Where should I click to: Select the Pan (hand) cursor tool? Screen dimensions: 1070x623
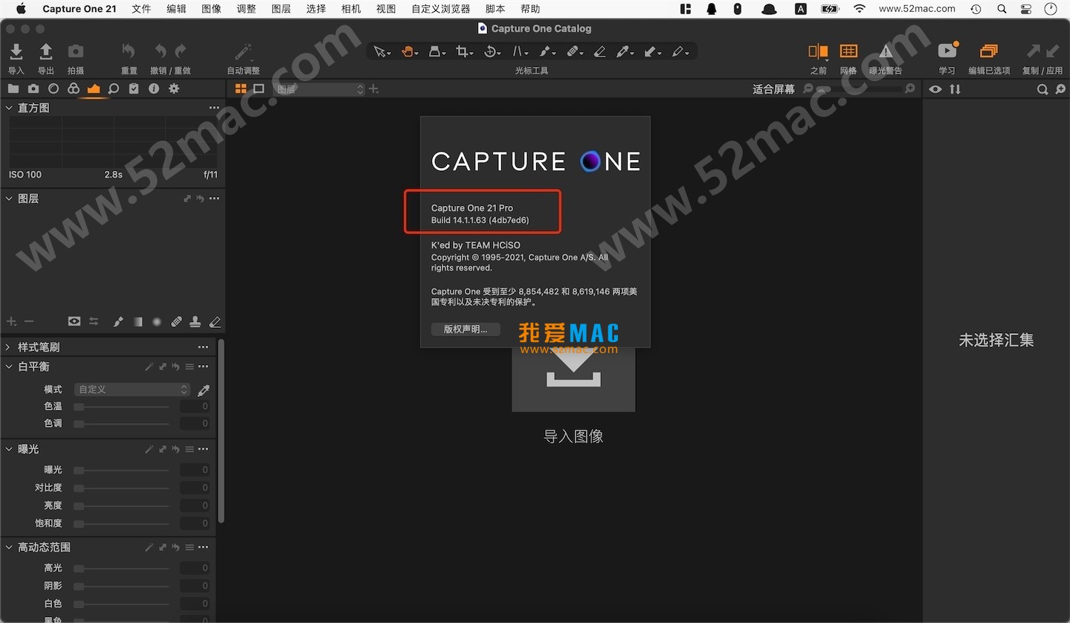point(407,51)
